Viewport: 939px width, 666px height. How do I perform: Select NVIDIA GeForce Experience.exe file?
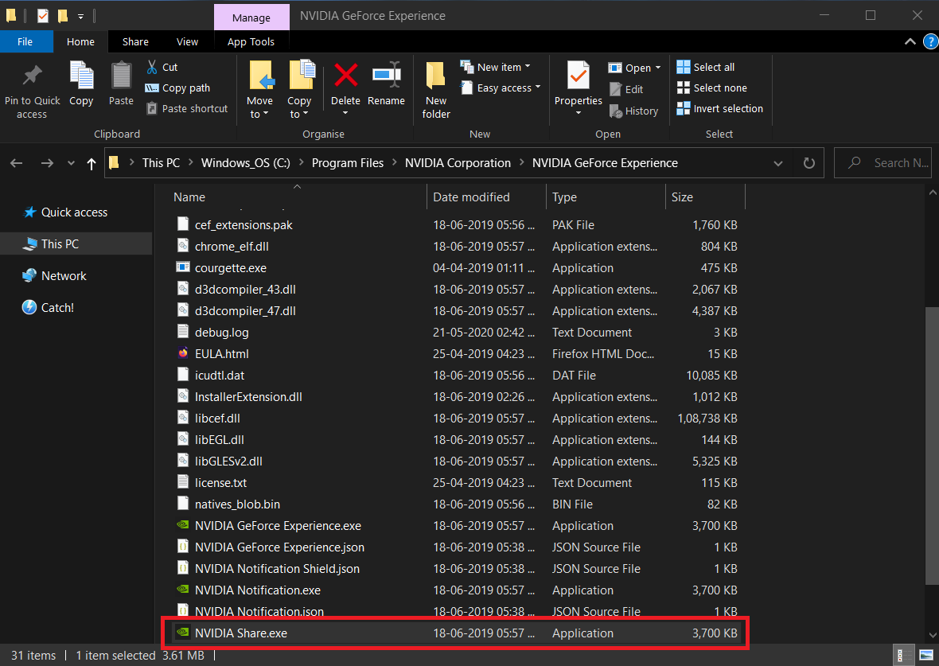(x=278, y=526)
